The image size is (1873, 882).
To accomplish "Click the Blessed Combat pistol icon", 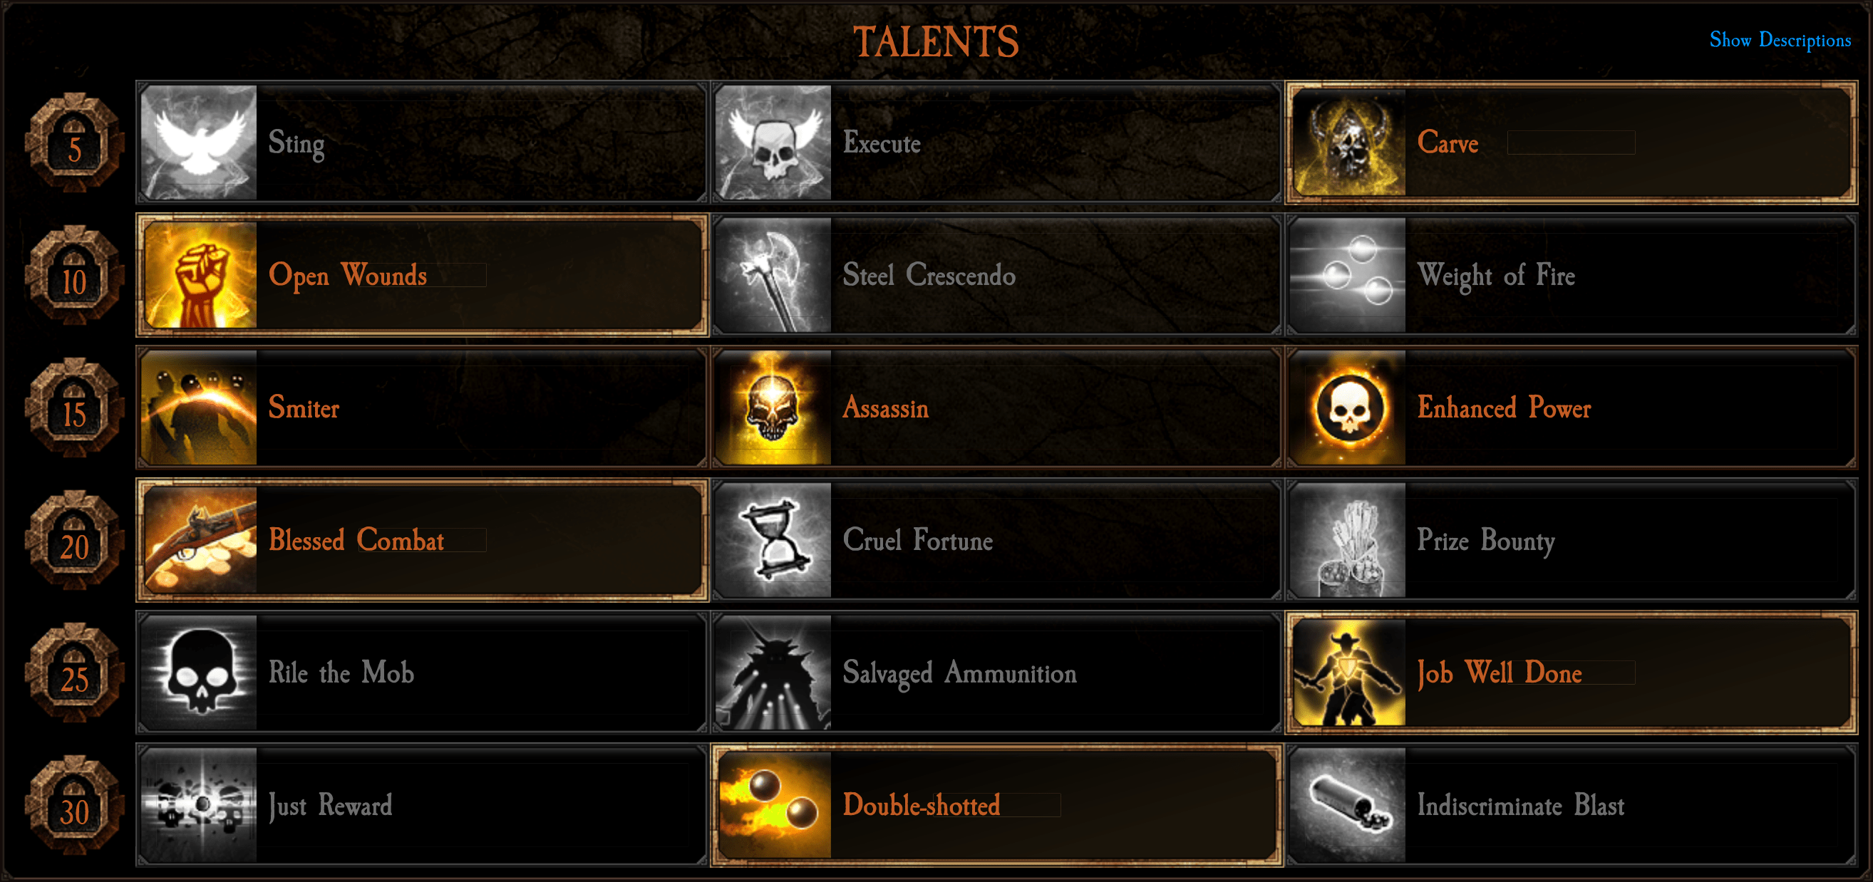I will click(200, 540).
